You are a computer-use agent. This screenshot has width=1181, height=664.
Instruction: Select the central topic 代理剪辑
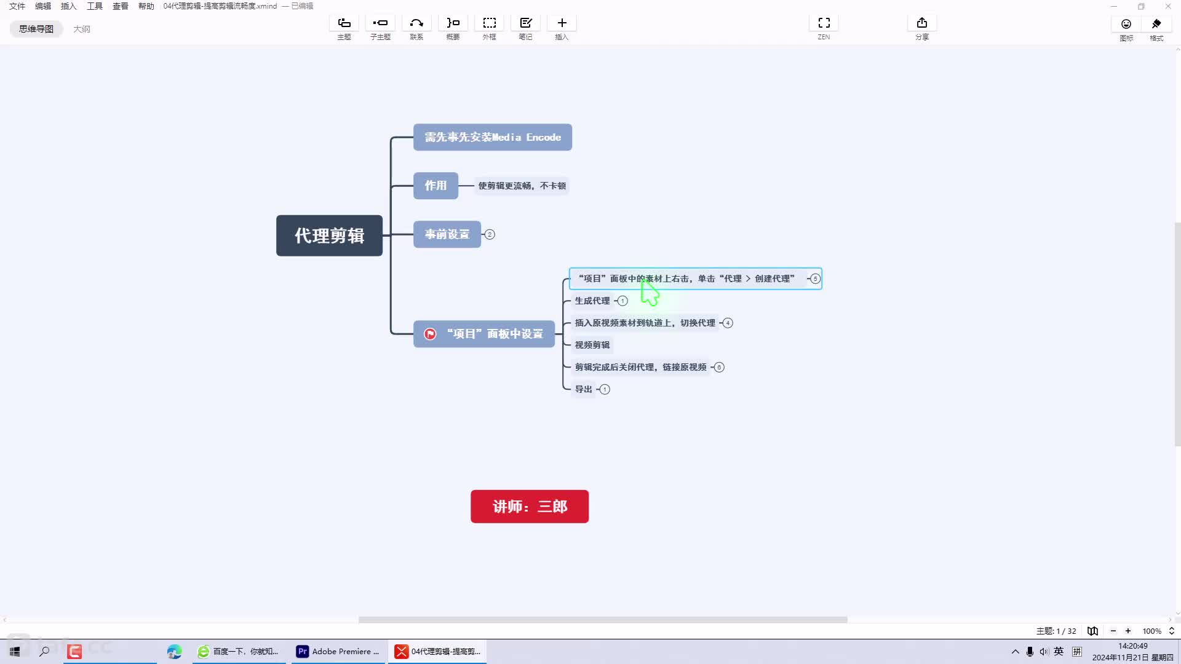329,235
